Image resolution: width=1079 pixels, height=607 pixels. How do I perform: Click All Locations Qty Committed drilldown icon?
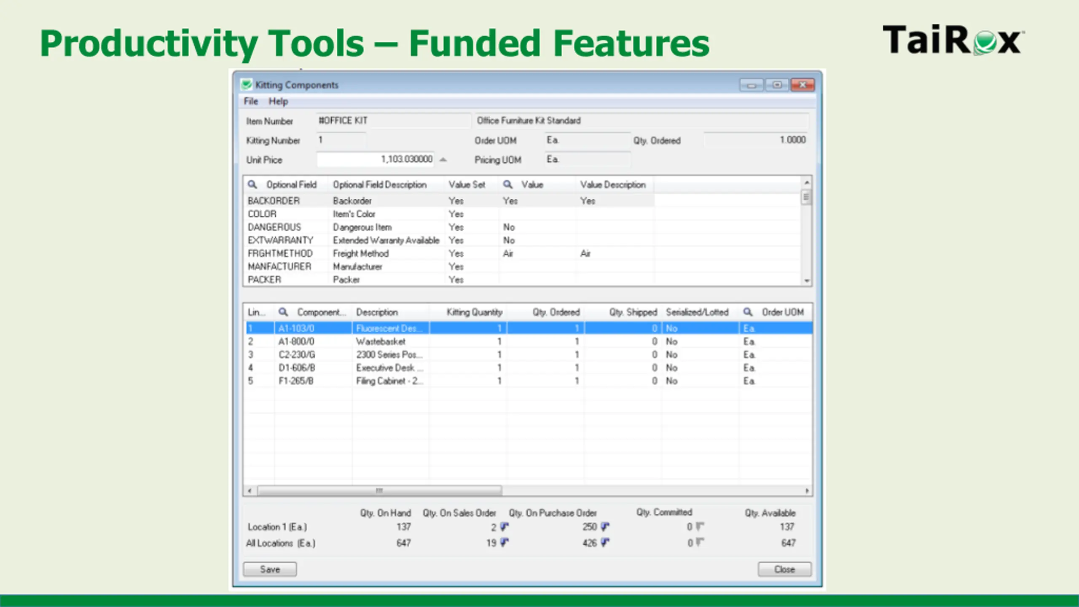pyautogui.click(x=700, y=543)
